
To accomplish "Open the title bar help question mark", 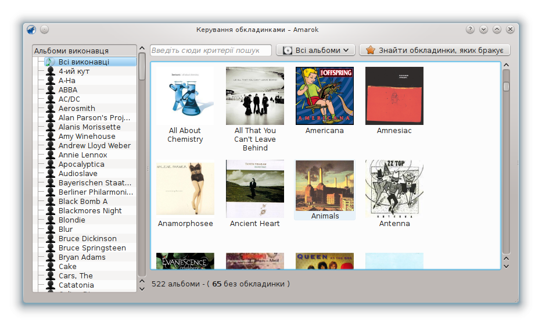I will pyautogui.click(x=470, y=30).
